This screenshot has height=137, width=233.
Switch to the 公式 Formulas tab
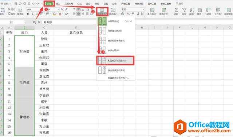79,4
